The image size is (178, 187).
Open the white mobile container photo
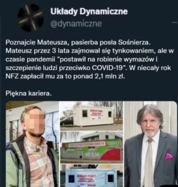91,116
